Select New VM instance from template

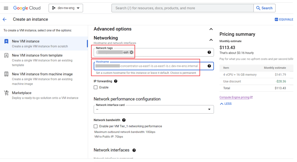[37, 56]
